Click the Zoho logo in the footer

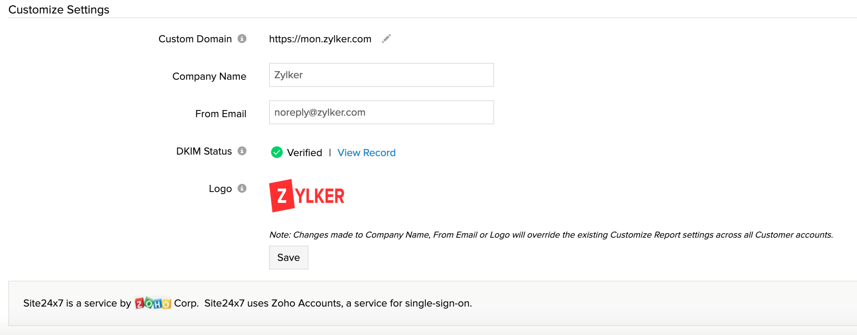(x=153, y=303)
